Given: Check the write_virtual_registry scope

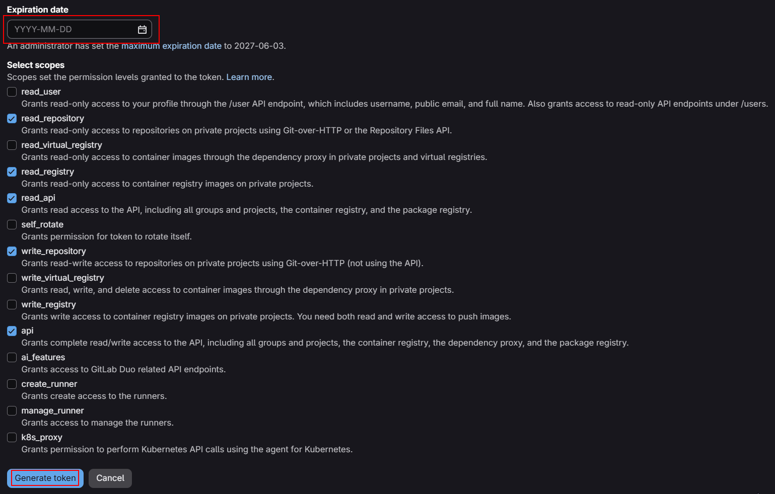Looking at the screenshot, I should coord(12,278).
